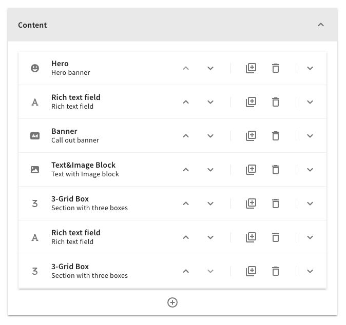The height and width of the screenshot is (325, 346).
Task: Delete the last 3-Grid Box block
Action: (276, 271)
